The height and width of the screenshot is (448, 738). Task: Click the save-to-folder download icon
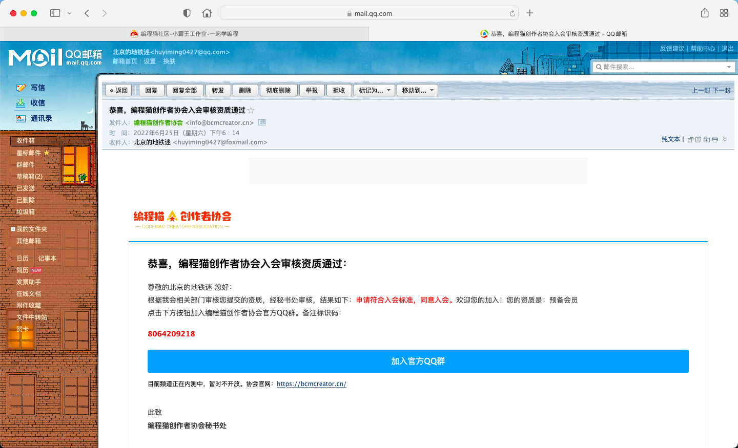(707, 139)
